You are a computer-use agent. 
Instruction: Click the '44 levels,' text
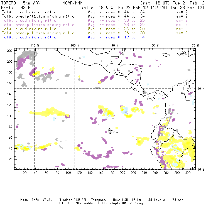tap(157, 200)
